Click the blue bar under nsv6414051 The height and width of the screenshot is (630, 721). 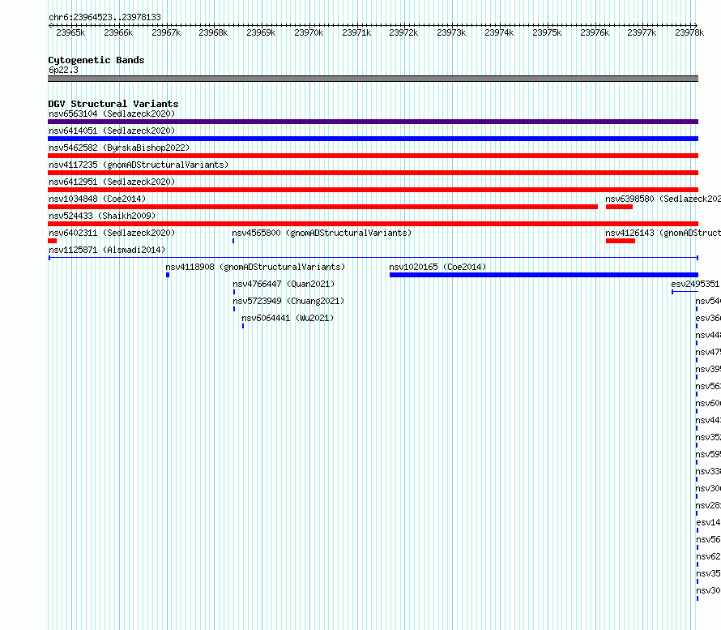tap(373, 139)
